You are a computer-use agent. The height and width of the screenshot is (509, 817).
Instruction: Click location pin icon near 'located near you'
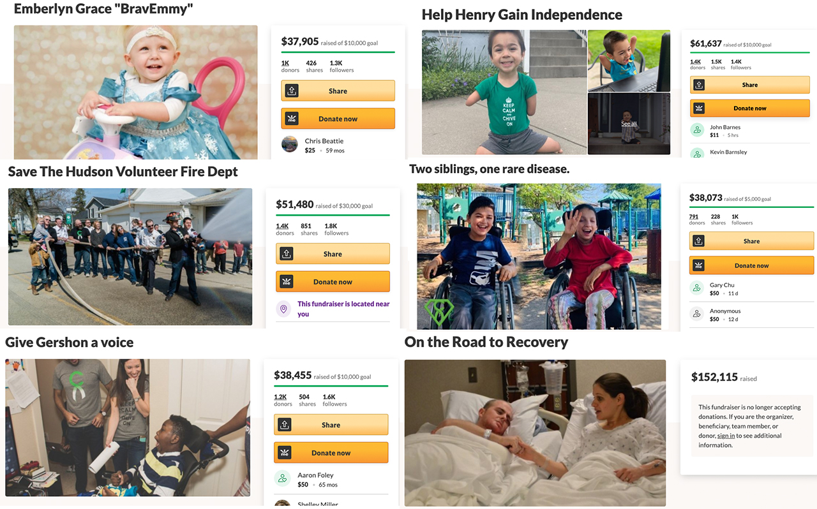pyautogui.click(x=283, y=309)
